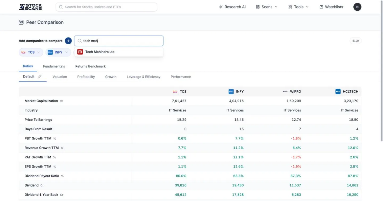Open the N user profile avatar
Screen dimensions: 383x201
[x=357, y=7]
